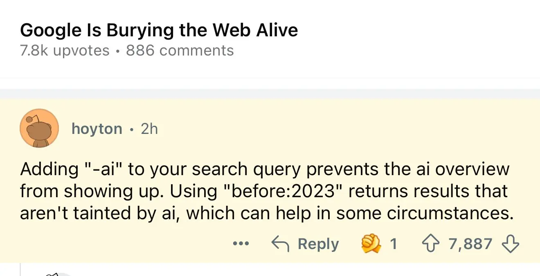The width and height of the screenshot is (540, 276).
Task: Click the clapping hands award icon
Action: (x=370, y=244)
